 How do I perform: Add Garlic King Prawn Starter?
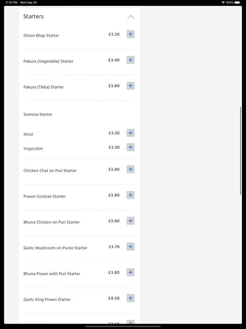pos(130,298)
